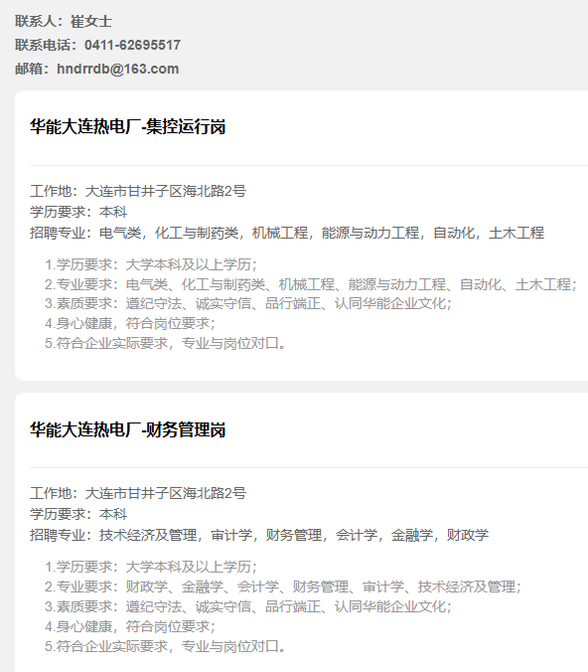Click 工作地 line in 财务管理岗 card
The image size is (588, 672).
(x=138, y=493)
